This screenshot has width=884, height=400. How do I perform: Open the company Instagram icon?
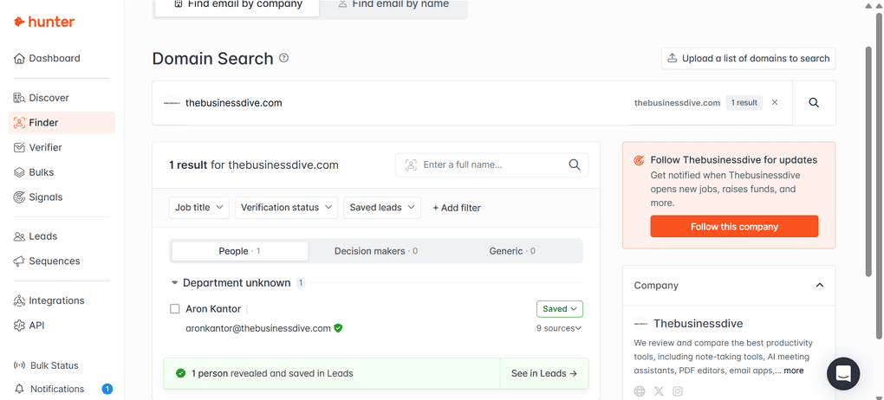point(678,391)
